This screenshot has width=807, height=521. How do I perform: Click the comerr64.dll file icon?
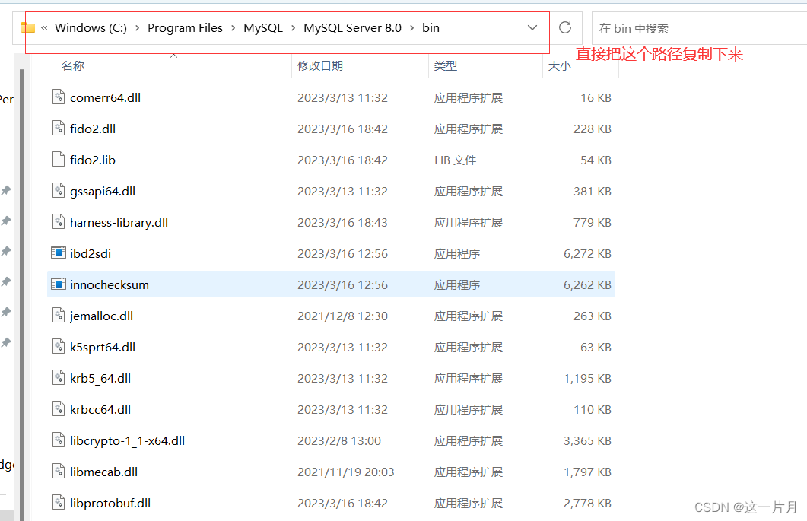coord(59,97)
